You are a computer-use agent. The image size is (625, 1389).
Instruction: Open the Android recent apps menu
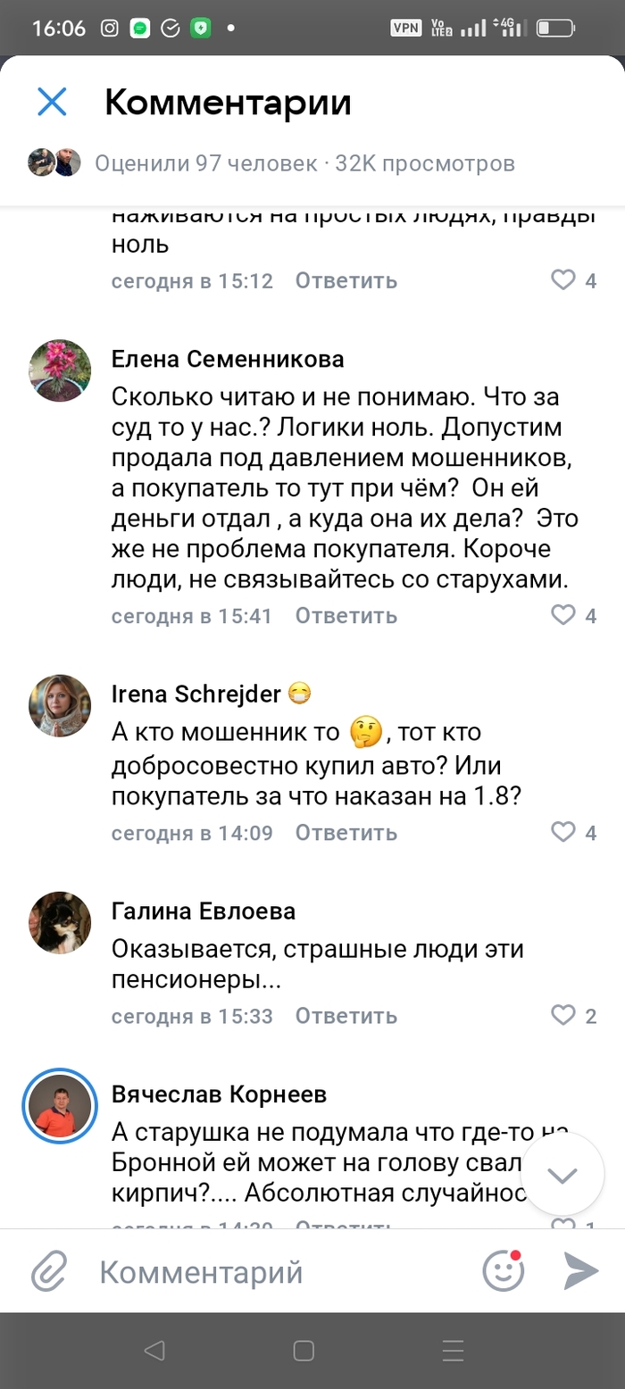pyautogui.click(x=453, y=1350)
